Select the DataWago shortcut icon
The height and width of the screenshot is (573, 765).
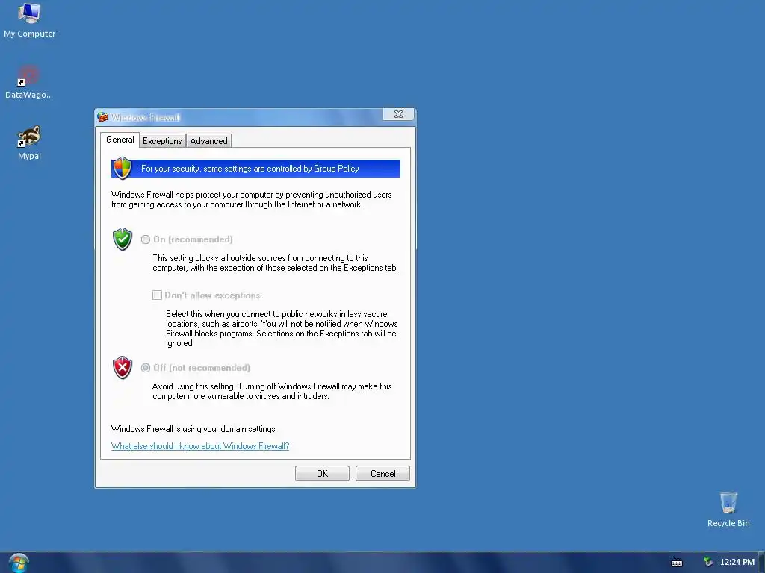pyautogui.click(x=29, y=82)
